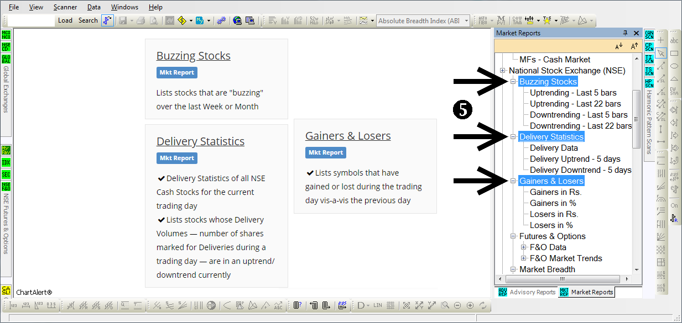Open the TI SCN scanner icon
The height and width of the screenshot is (323, 682).
649,59
